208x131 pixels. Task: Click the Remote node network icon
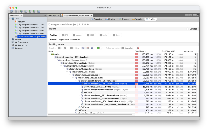[x=13, y=39]
